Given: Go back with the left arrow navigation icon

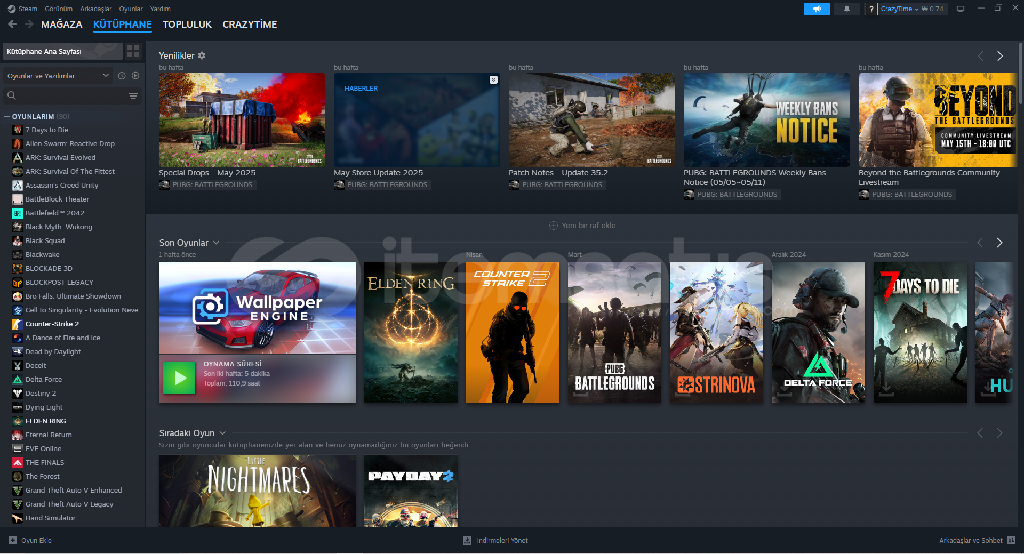Looking at the screenshot, I should (12, 24).
